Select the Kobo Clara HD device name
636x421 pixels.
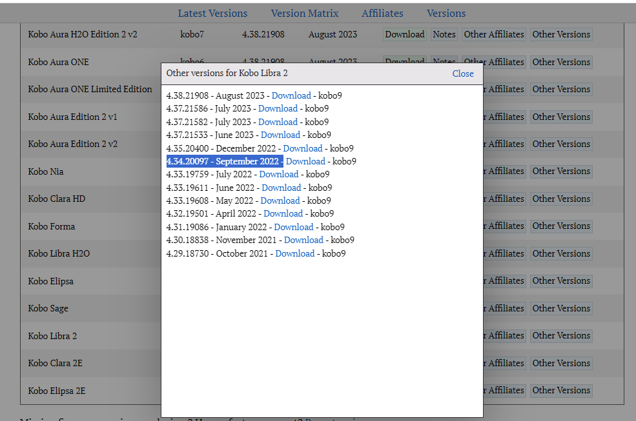pos(57,199)
